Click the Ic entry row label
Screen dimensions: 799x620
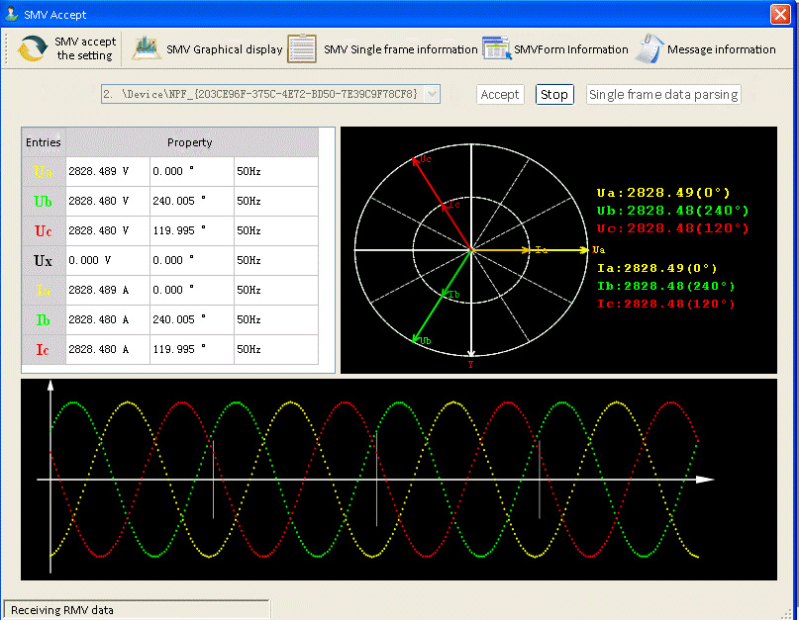(43, 350)
